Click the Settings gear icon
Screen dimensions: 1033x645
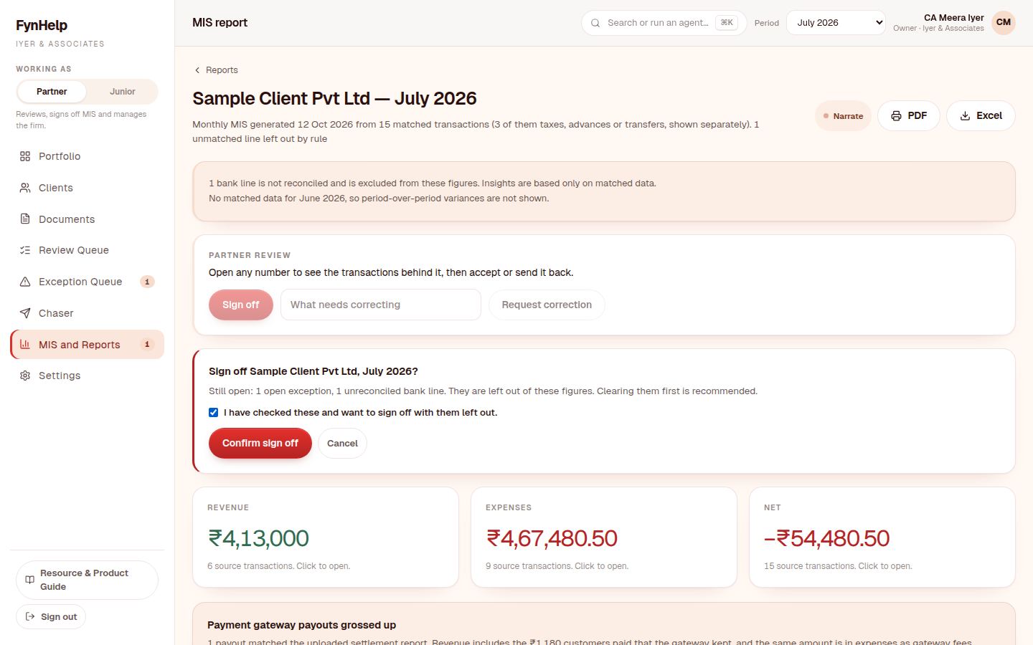click(25, 376)
